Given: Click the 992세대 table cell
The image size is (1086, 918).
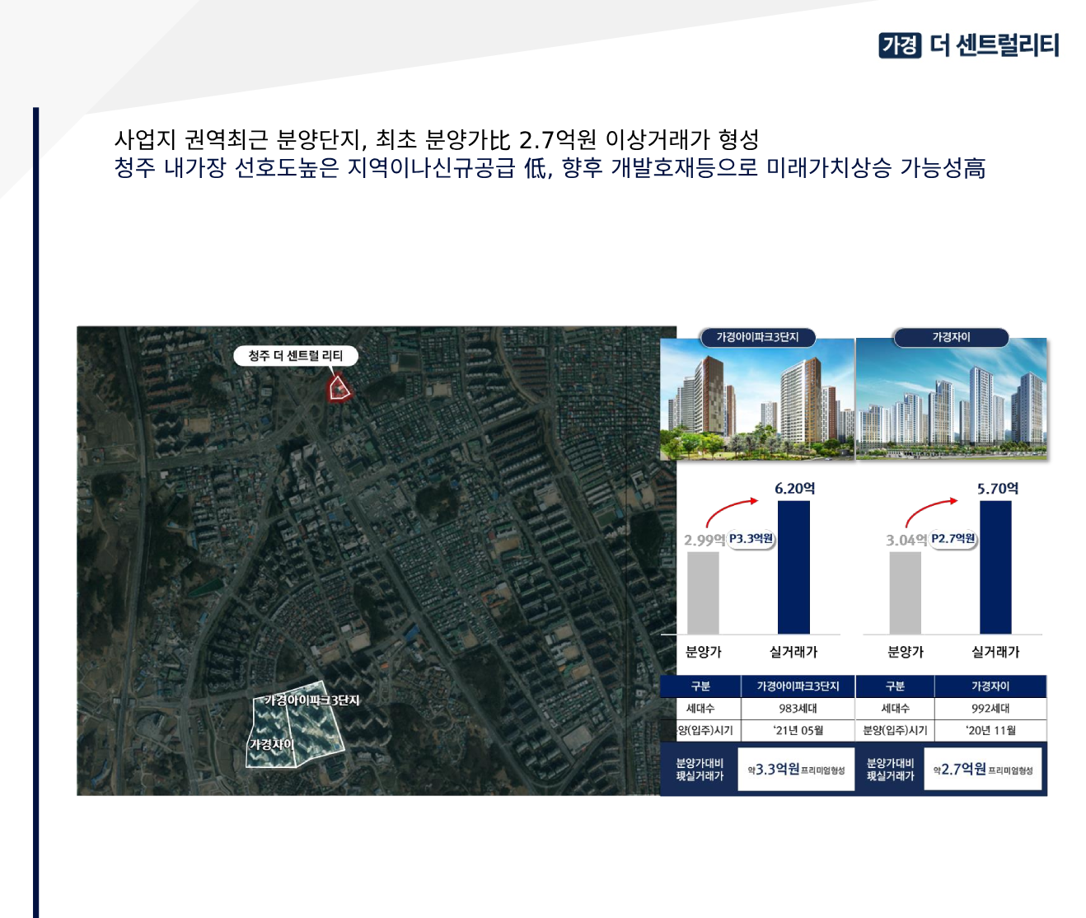Looking at the screenshot, I should [x=990, y=709].
